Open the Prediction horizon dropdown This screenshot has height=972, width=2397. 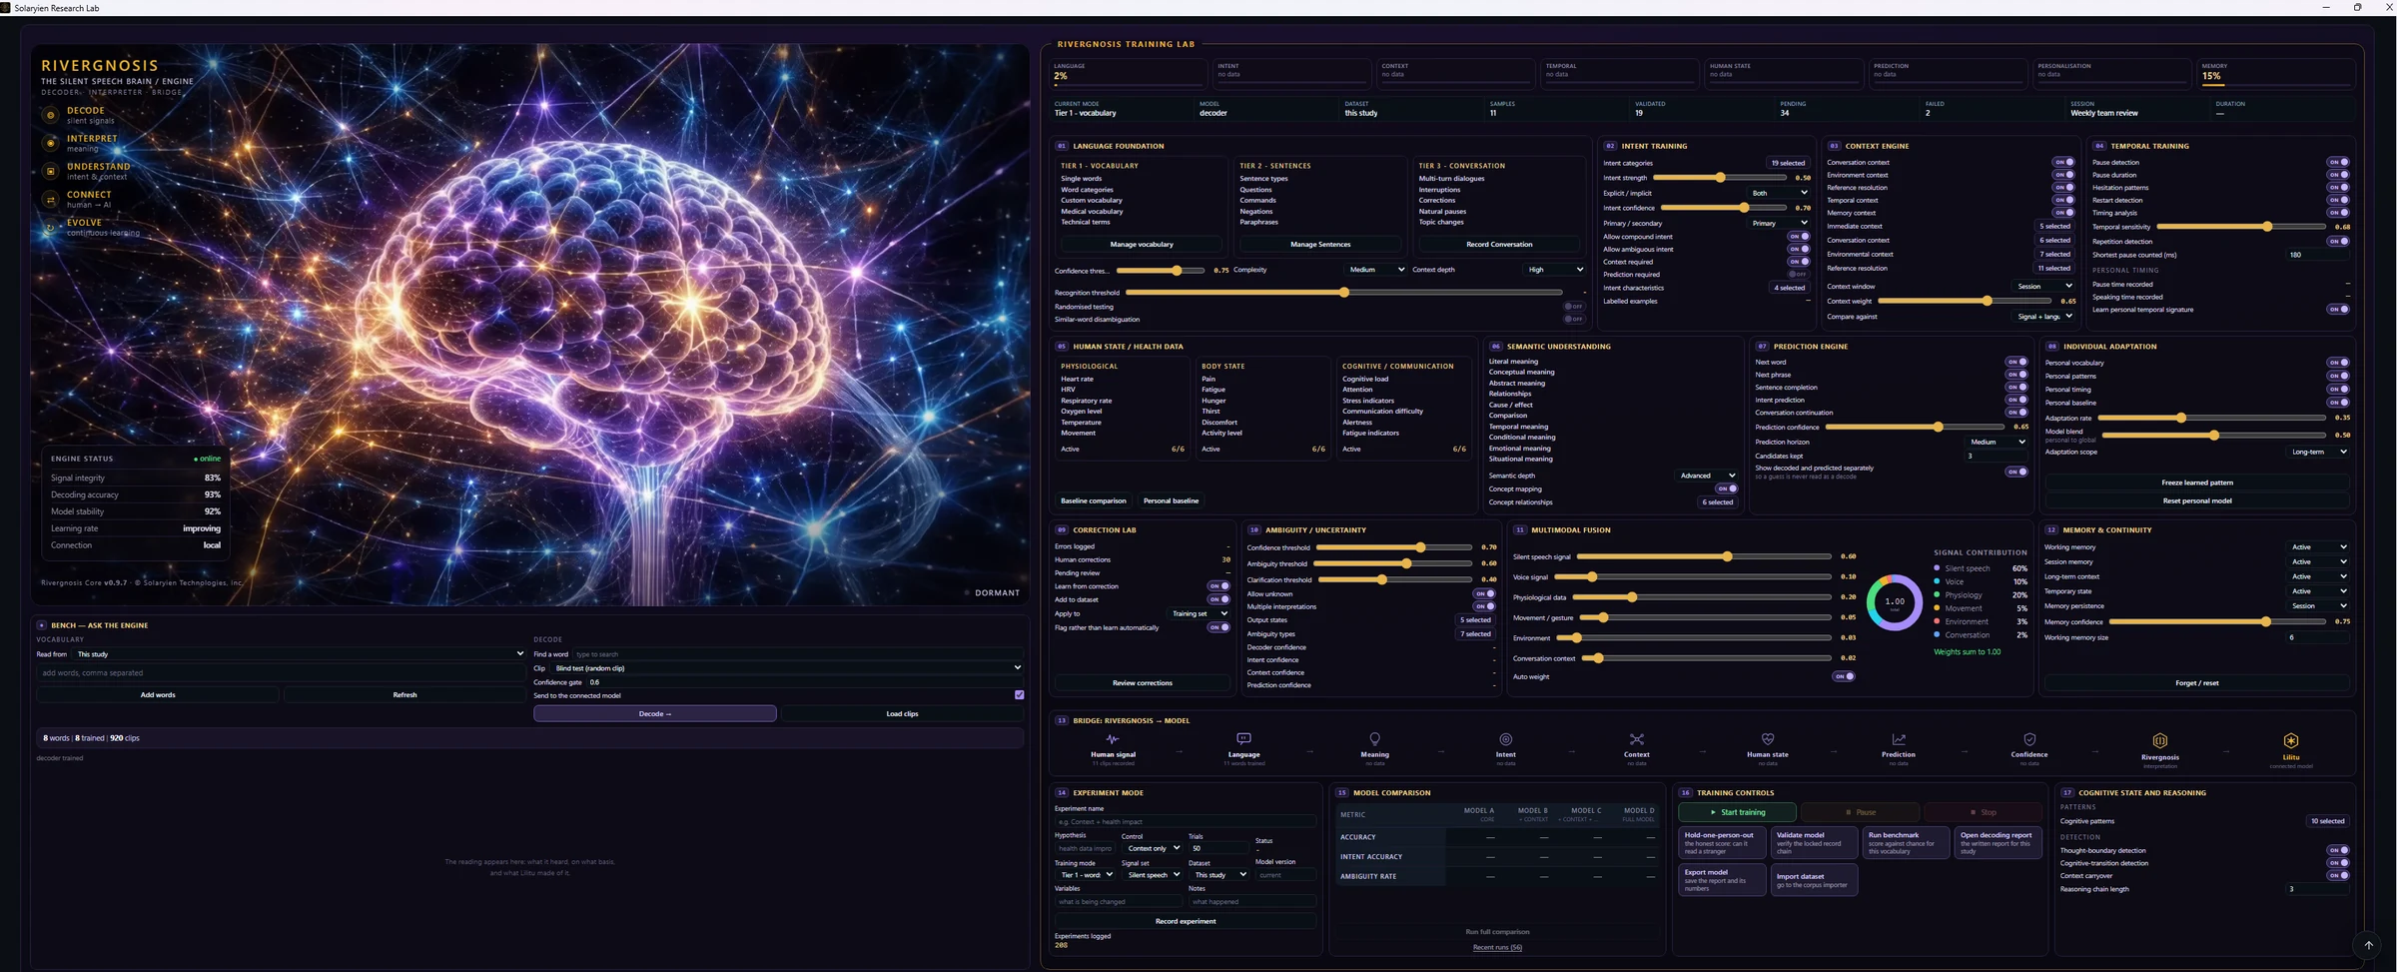1997,442
